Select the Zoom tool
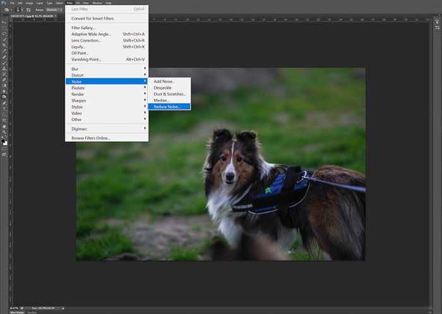This screenshot has height=314, width=442. 4,132
